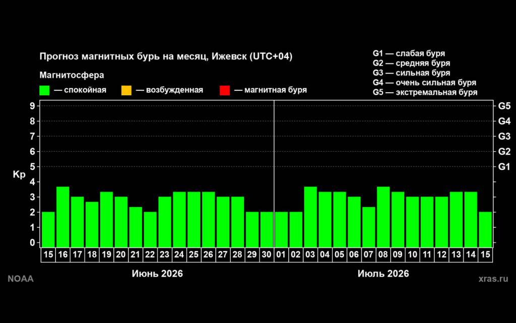The height and width of the screenshot is (323, 516).
Task: Select the date cell labeled 07
Action: 368,254
